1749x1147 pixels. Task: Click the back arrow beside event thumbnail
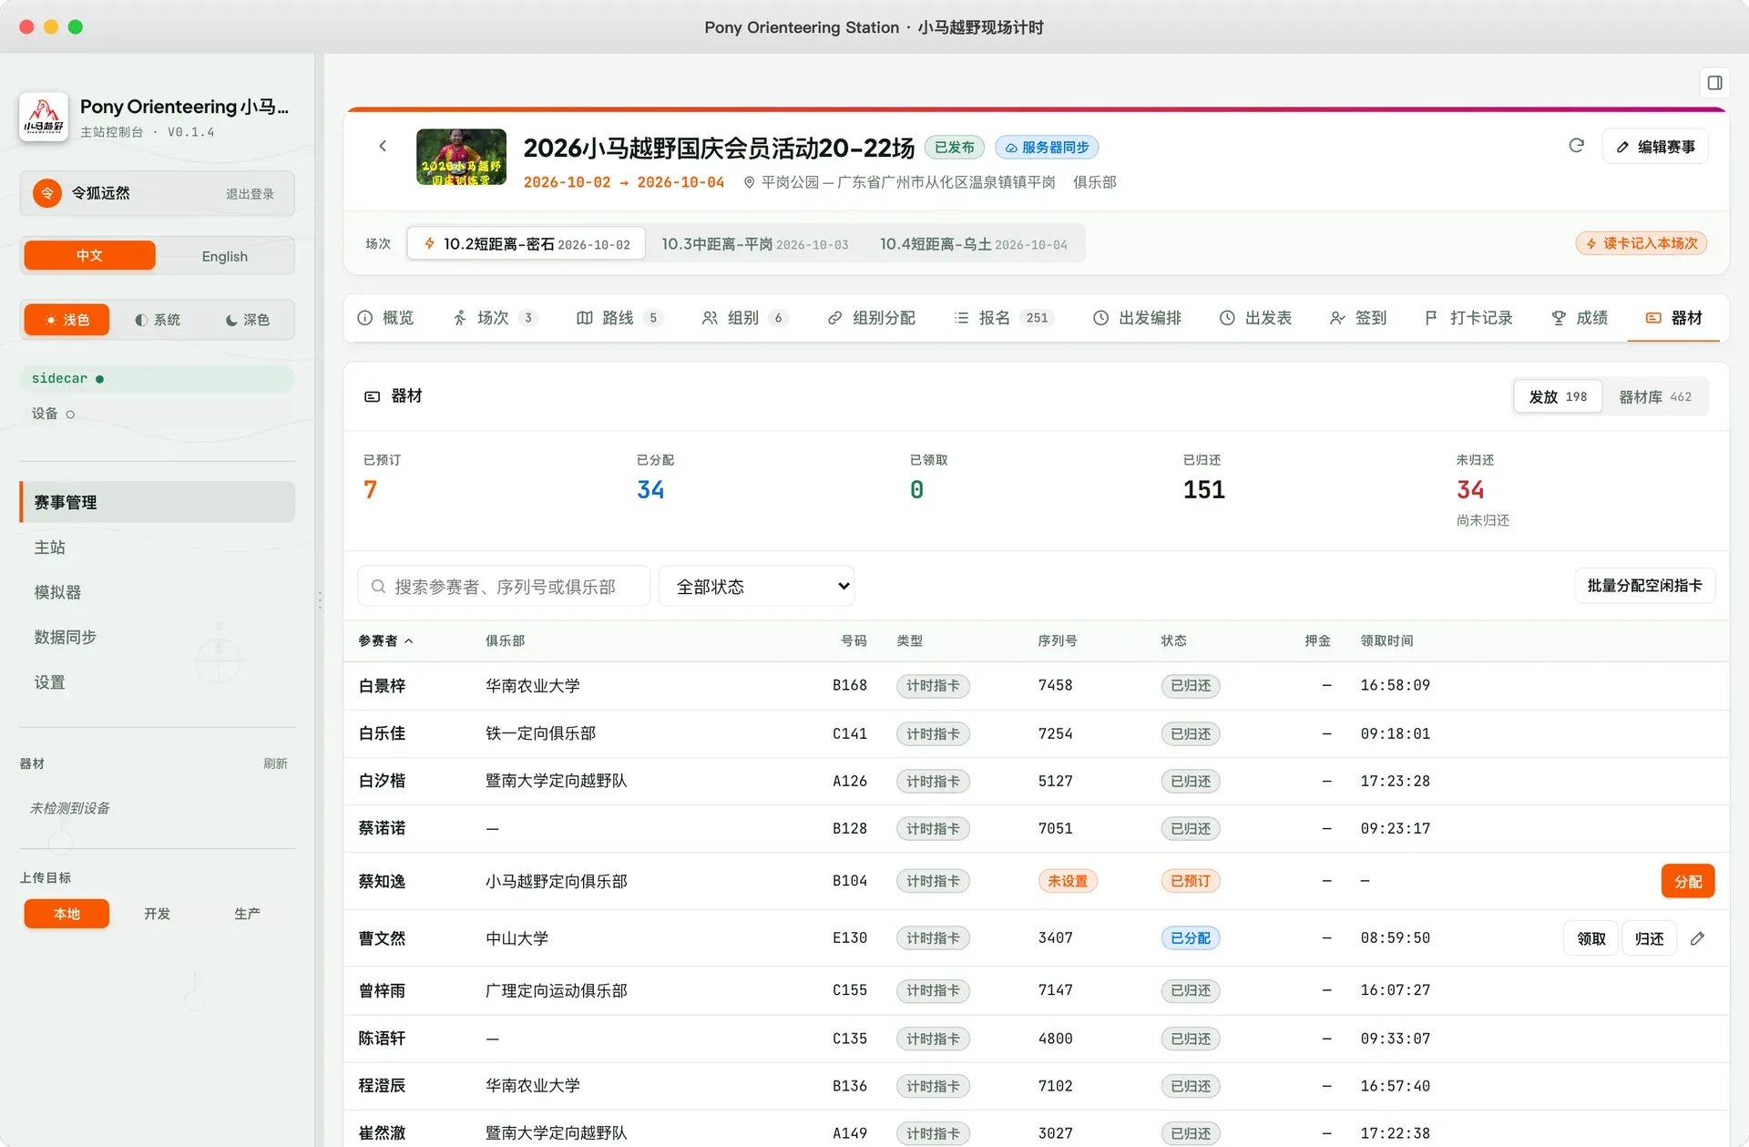click(x=383, y=146)
